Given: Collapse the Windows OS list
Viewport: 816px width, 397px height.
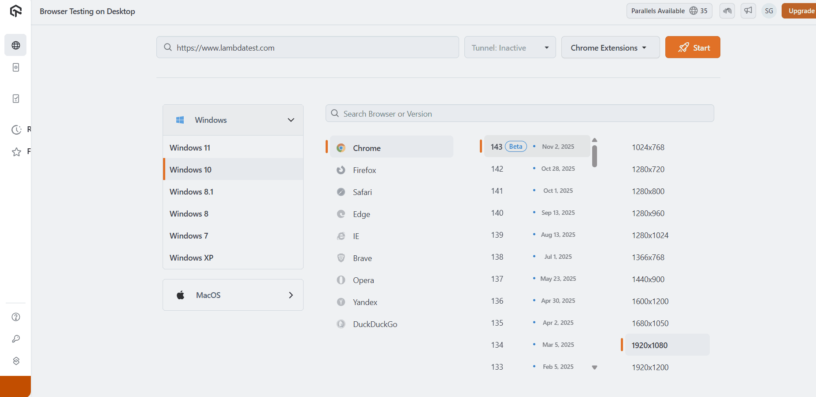Looking at the screenshot, I should tap(290, 120).
